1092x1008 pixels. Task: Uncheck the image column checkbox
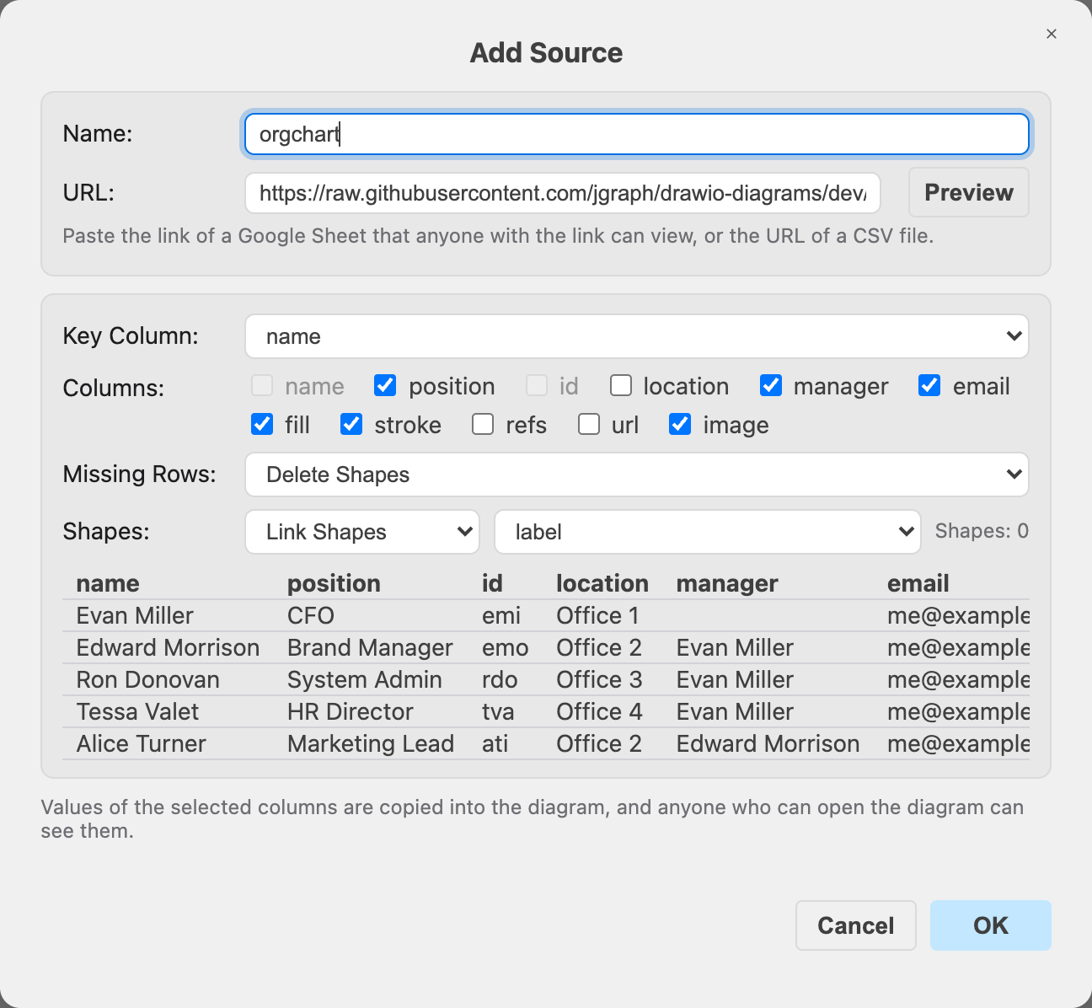coord(680,424)
